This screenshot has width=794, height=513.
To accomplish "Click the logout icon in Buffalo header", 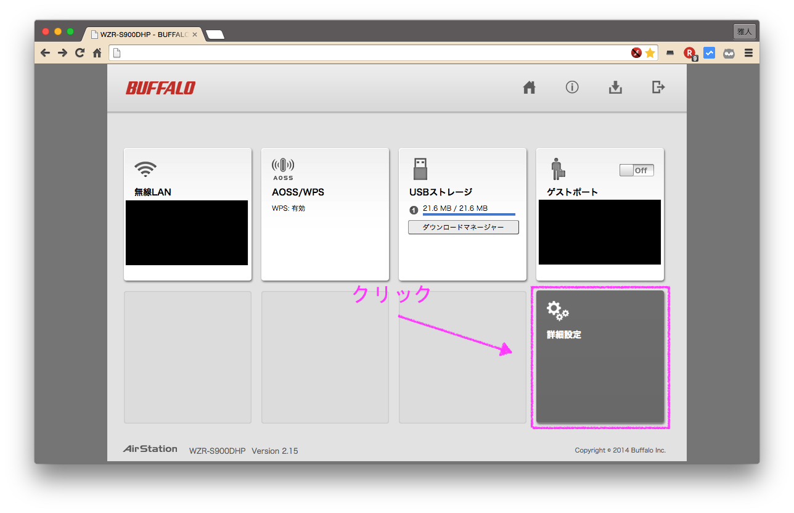I will pyautogui.click(x=658, y=87).
